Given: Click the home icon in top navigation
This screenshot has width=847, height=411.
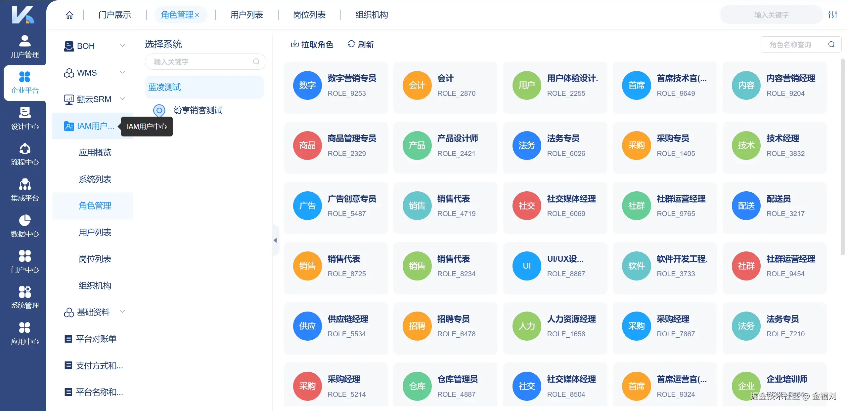Looking at the screenshot, I should 69,15.
